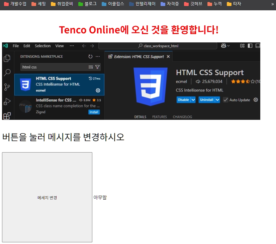Screen dimensions: 276x244
Task: Open the 취업준비 bookmark folder
Action: tap(62, 4)
